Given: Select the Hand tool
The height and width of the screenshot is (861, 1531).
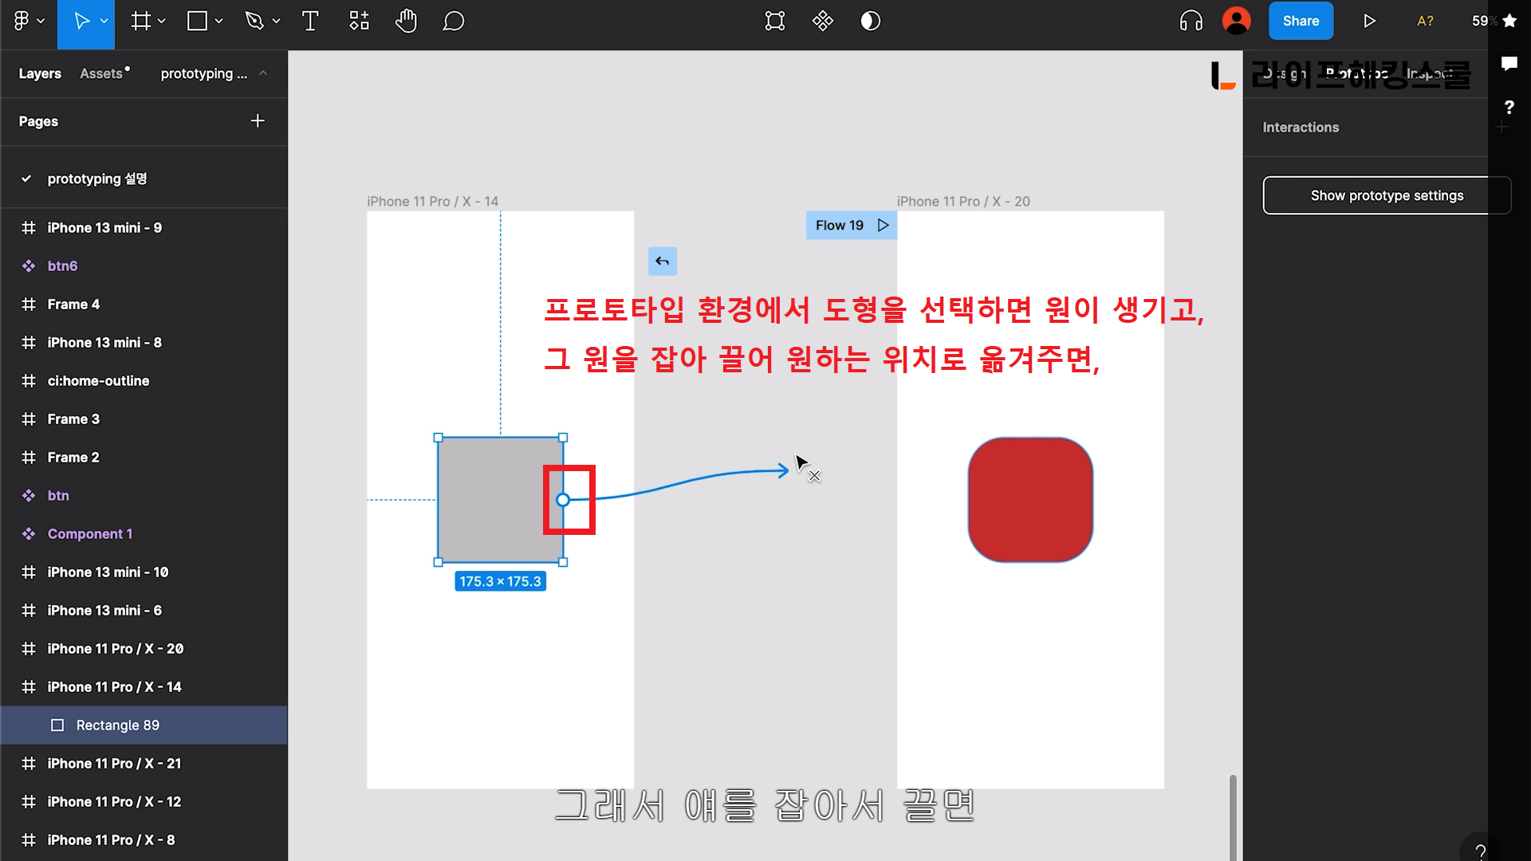Looking at the screenshot, I should coord(406,22).
